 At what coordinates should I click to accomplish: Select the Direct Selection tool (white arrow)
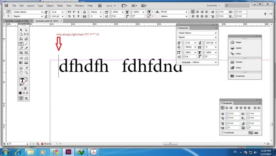point(26,30)
